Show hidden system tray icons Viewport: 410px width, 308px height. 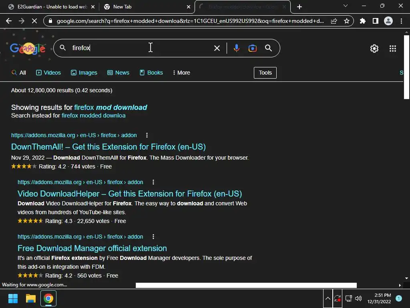pos(328,298)
